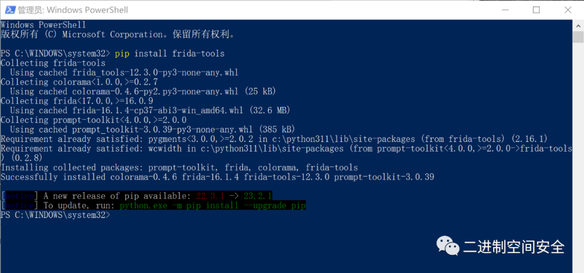Click the scrollbar up arrow
Image resolution: width=584 pixels, height=273 pixels.
(578, 26)
